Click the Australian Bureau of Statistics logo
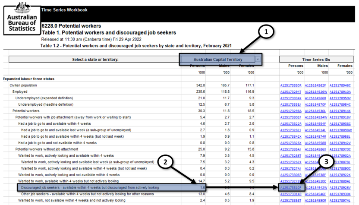359x205 pixels. click(22, 18)
